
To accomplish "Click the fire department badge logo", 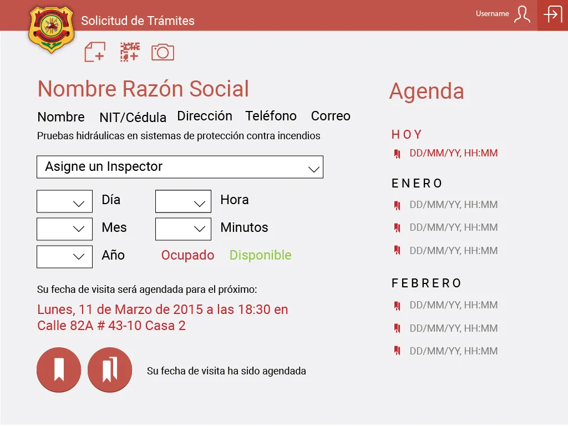I will coord(51,30).
